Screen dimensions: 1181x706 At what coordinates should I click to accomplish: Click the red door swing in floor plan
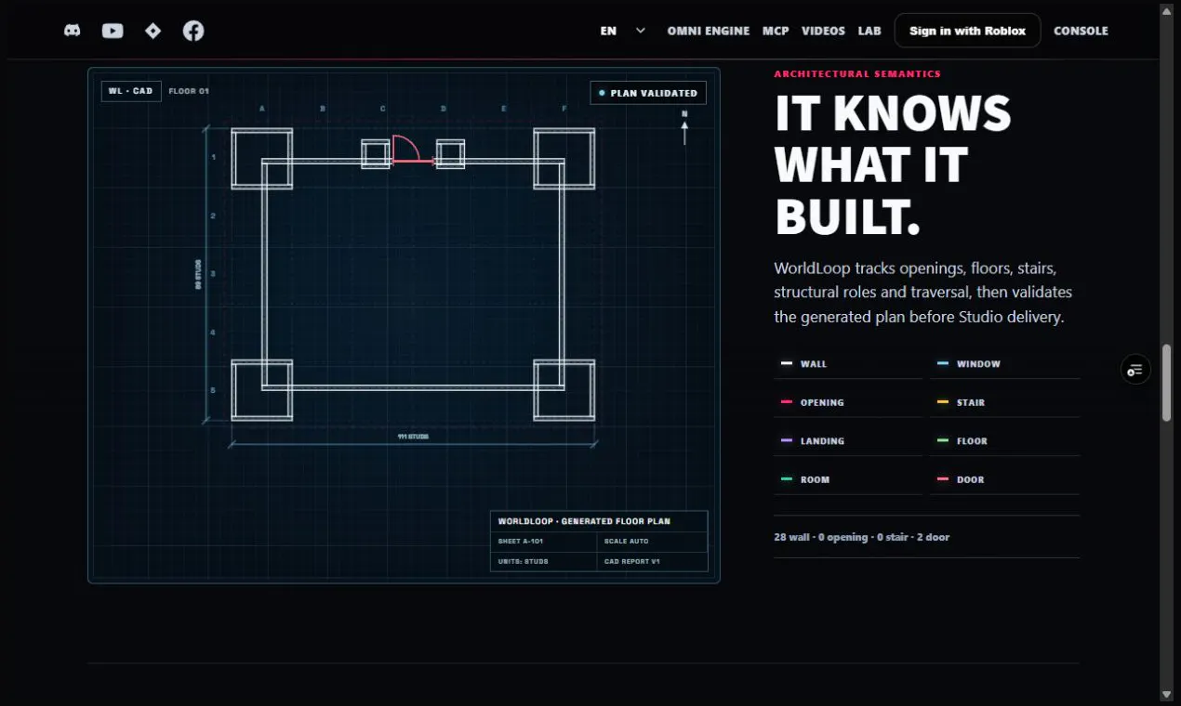pos(412,150)
